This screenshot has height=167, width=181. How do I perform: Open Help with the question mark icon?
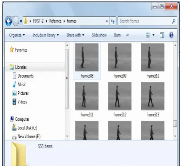pyautogui.click(x=171, y=35)
